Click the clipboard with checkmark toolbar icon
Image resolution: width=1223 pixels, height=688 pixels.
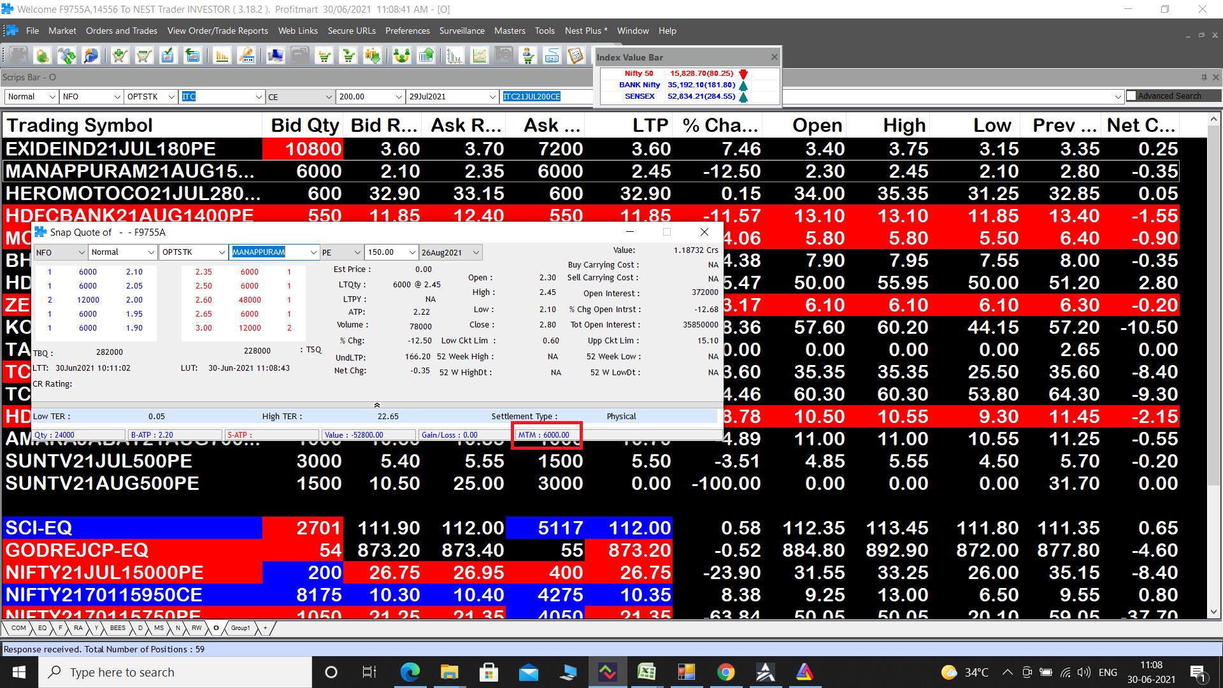(x=168, y=56)
